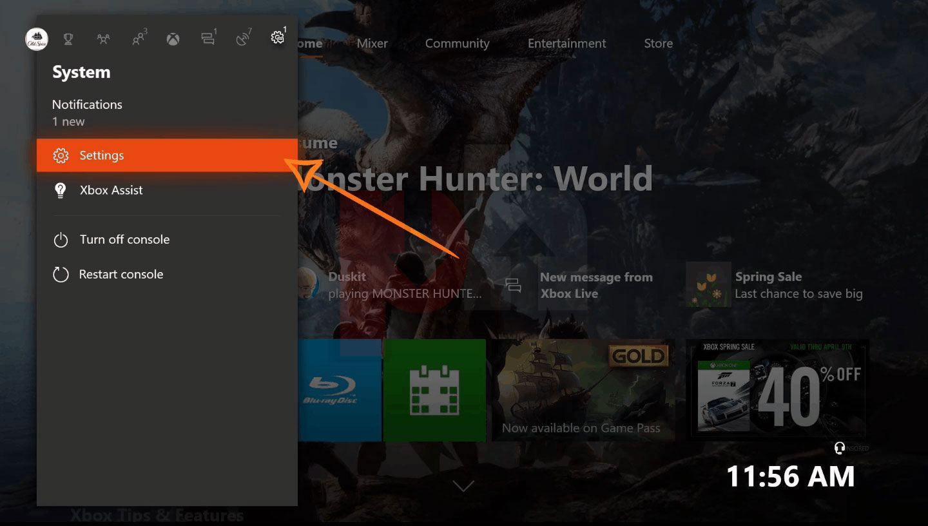This screenshot has height=526, width=928.
Task: Click the Spring Sale flower thumbnail
Action: point(708,284)
